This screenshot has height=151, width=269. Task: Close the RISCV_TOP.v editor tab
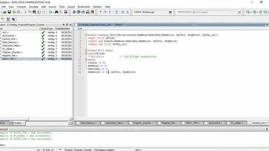tap(202, 123)
